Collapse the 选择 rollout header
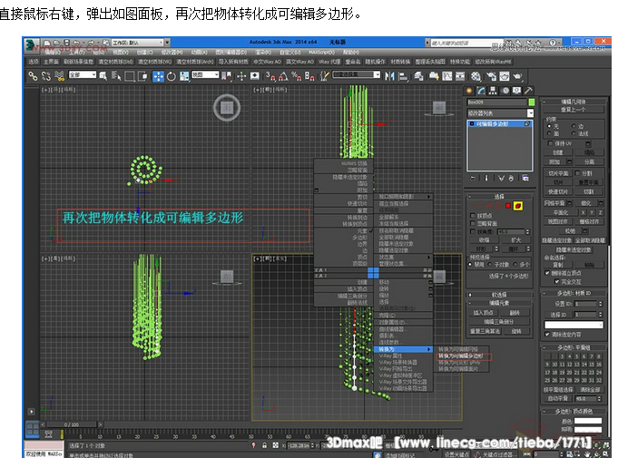Screen dimensions: 618x458 point(500,196)
